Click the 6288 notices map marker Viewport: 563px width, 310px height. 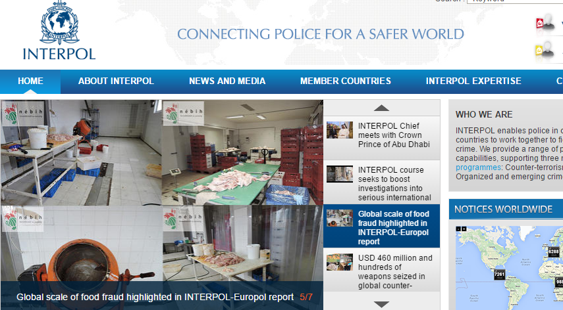553,252
